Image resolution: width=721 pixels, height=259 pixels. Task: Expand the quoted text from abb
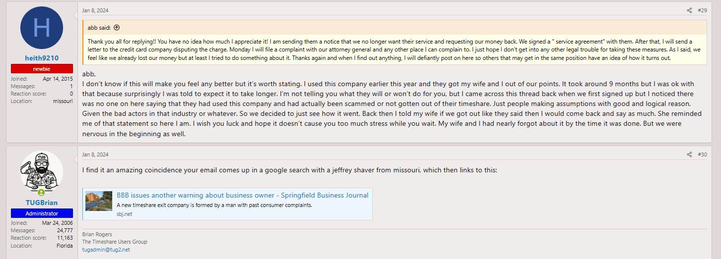coord(395,50)
